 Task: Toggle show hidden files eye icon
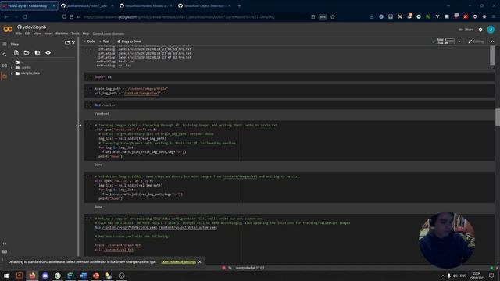pyautogui.click(x=48, y=52)
